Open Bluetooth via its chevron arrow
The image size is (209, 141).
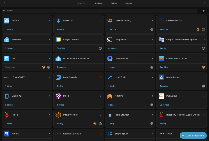(x=101, y=21)
